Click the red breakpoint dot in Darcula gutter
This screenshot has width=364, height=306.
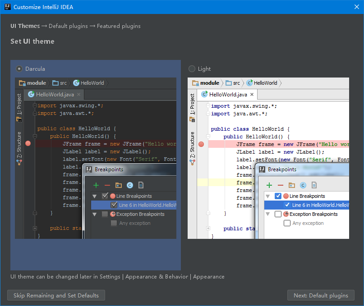coord(28,144)
